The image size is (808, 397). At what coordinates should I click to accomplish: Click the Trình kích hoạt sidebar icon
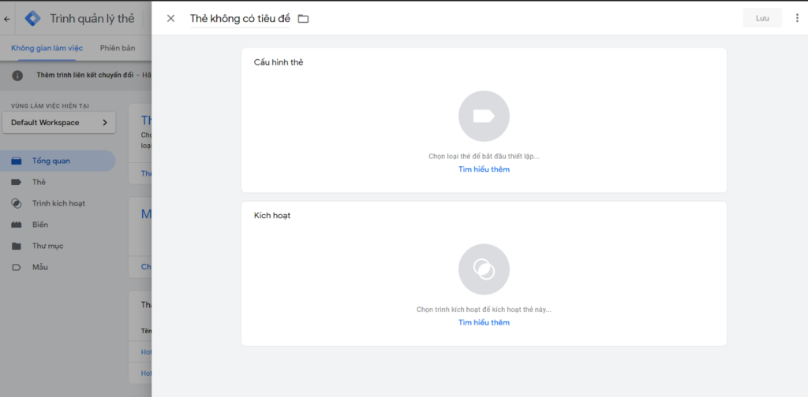tap(17, 204)
